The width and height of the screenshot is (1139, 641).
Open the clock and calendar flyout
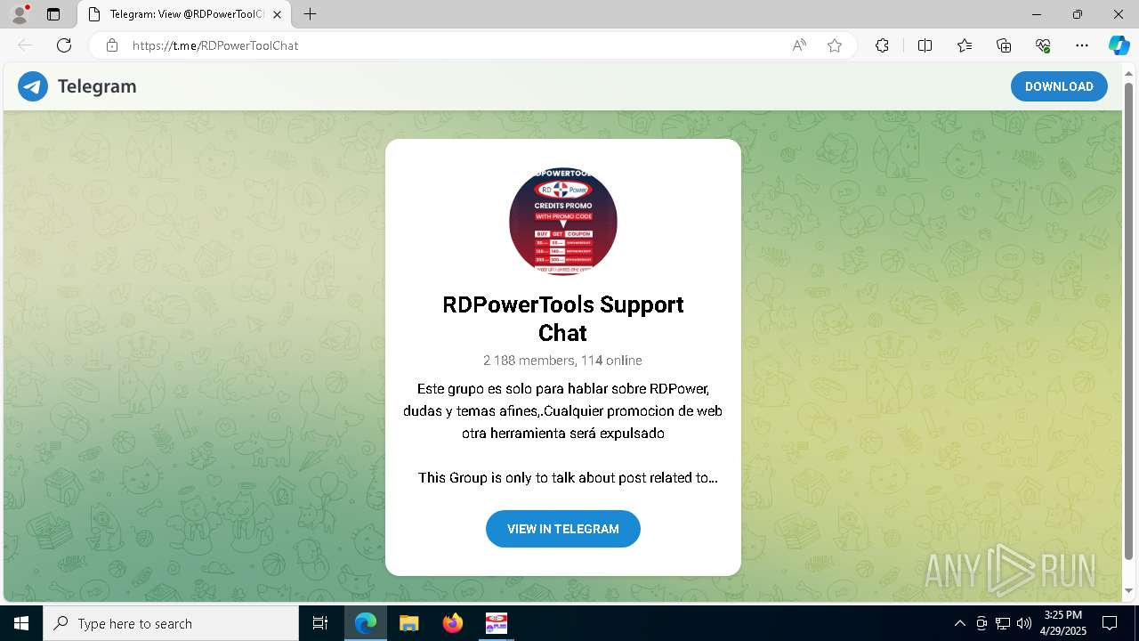(x=1062, y=623)
